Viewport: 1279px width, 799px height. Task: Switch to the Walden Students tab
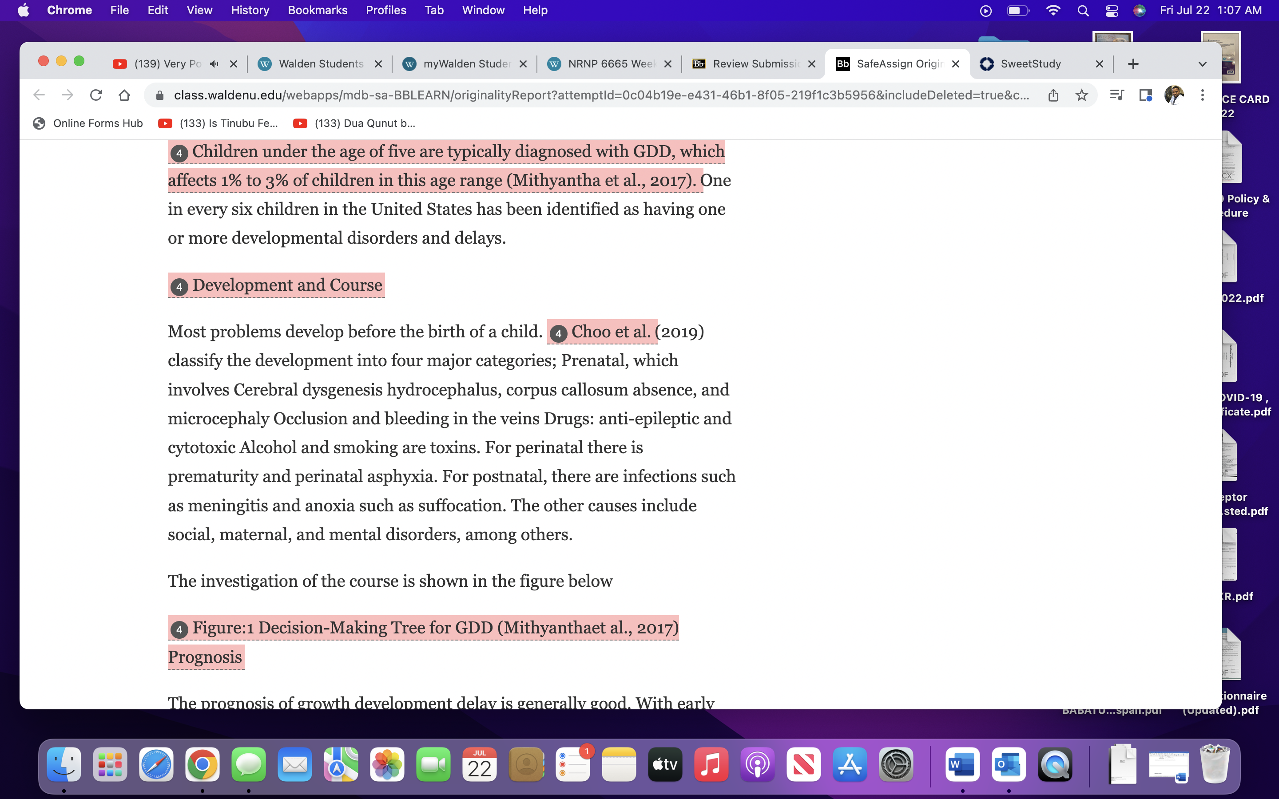click(319, 64)
